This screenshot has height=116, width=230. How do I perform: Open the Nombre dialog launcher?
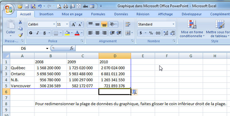[x=174, y=41]
